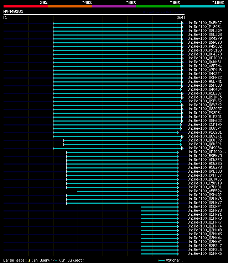The image size is (228, 263).
Task: Select the UniRef100_A8D7M1 label
Action: click(x=204, y=81)
